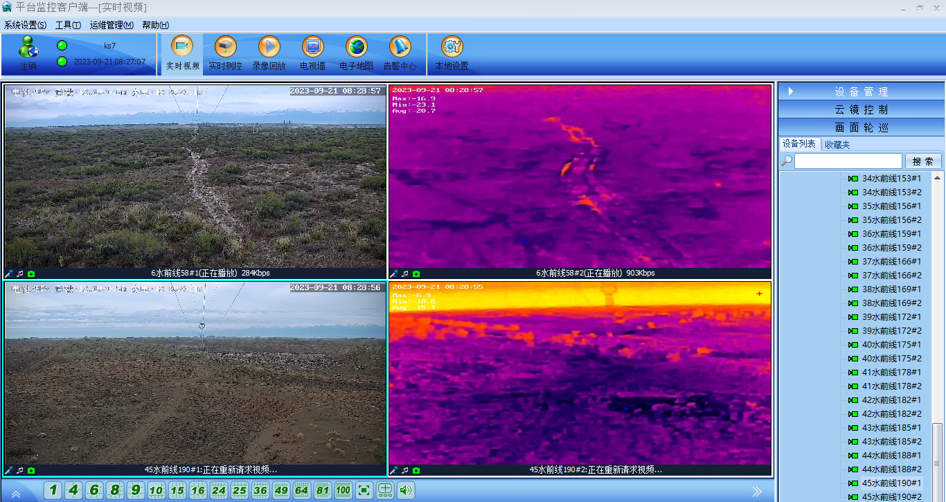Click the custom layout icon beside speaker
946x502 pixels.
(385, 491)
